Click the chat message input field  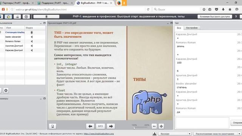[x=202, y=123]
